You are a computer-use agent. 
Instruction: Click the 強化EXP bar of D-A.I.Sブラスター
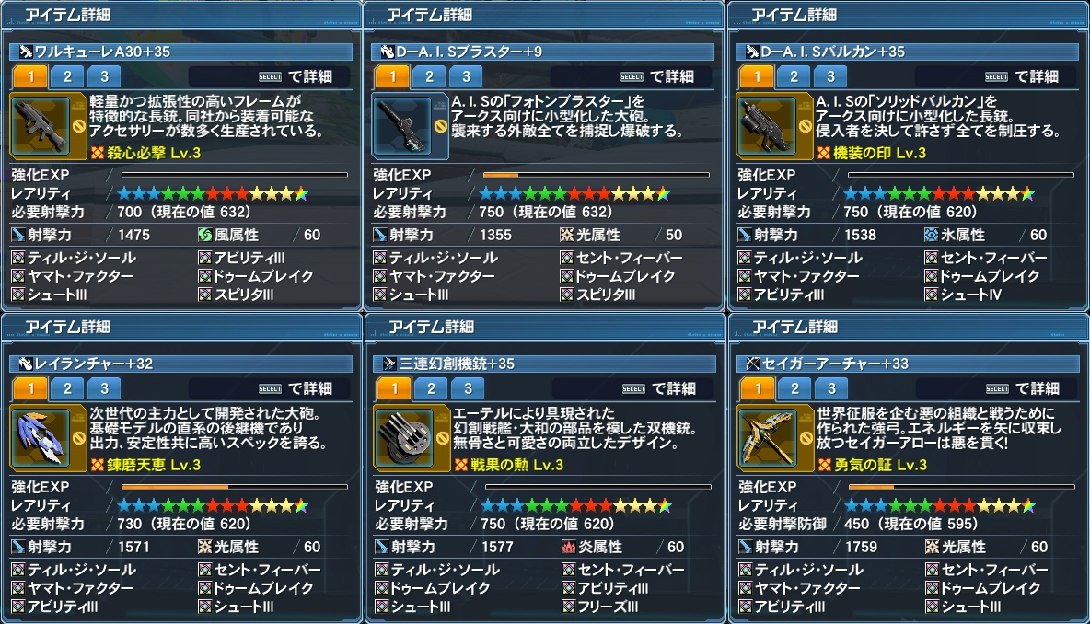pos(597,175)
